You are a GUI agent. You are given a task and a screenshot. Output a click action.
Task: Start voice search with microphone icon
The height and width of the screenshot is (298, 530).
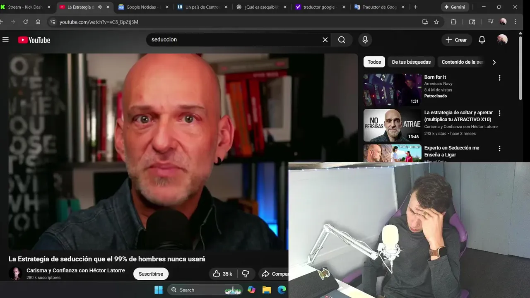click(365, 40)
